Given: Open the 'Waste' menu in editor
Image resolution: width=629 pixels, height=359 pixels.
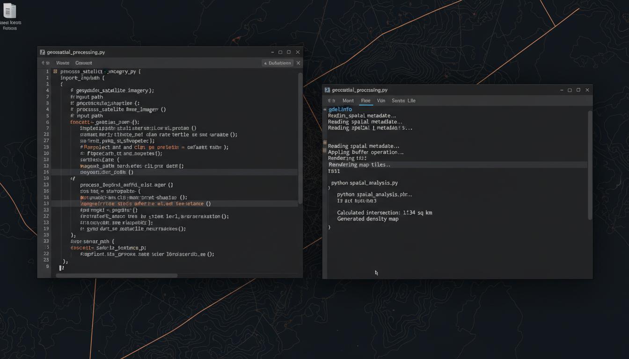Looking at the screenshot, I should point(62,63).
